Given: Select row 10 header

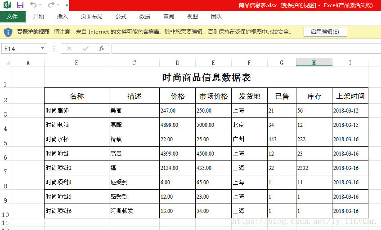Looking at the screenshot, I should (6, 211).
